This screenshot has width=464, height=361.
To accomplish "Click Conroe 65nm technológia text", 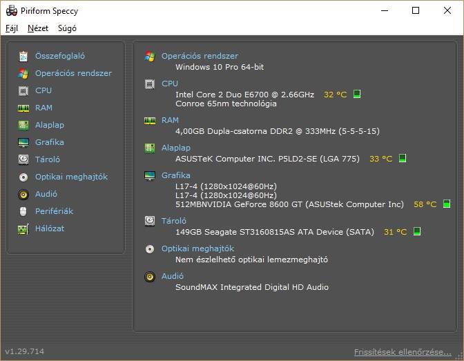I will pyautogui.click(x=226, y=104).
